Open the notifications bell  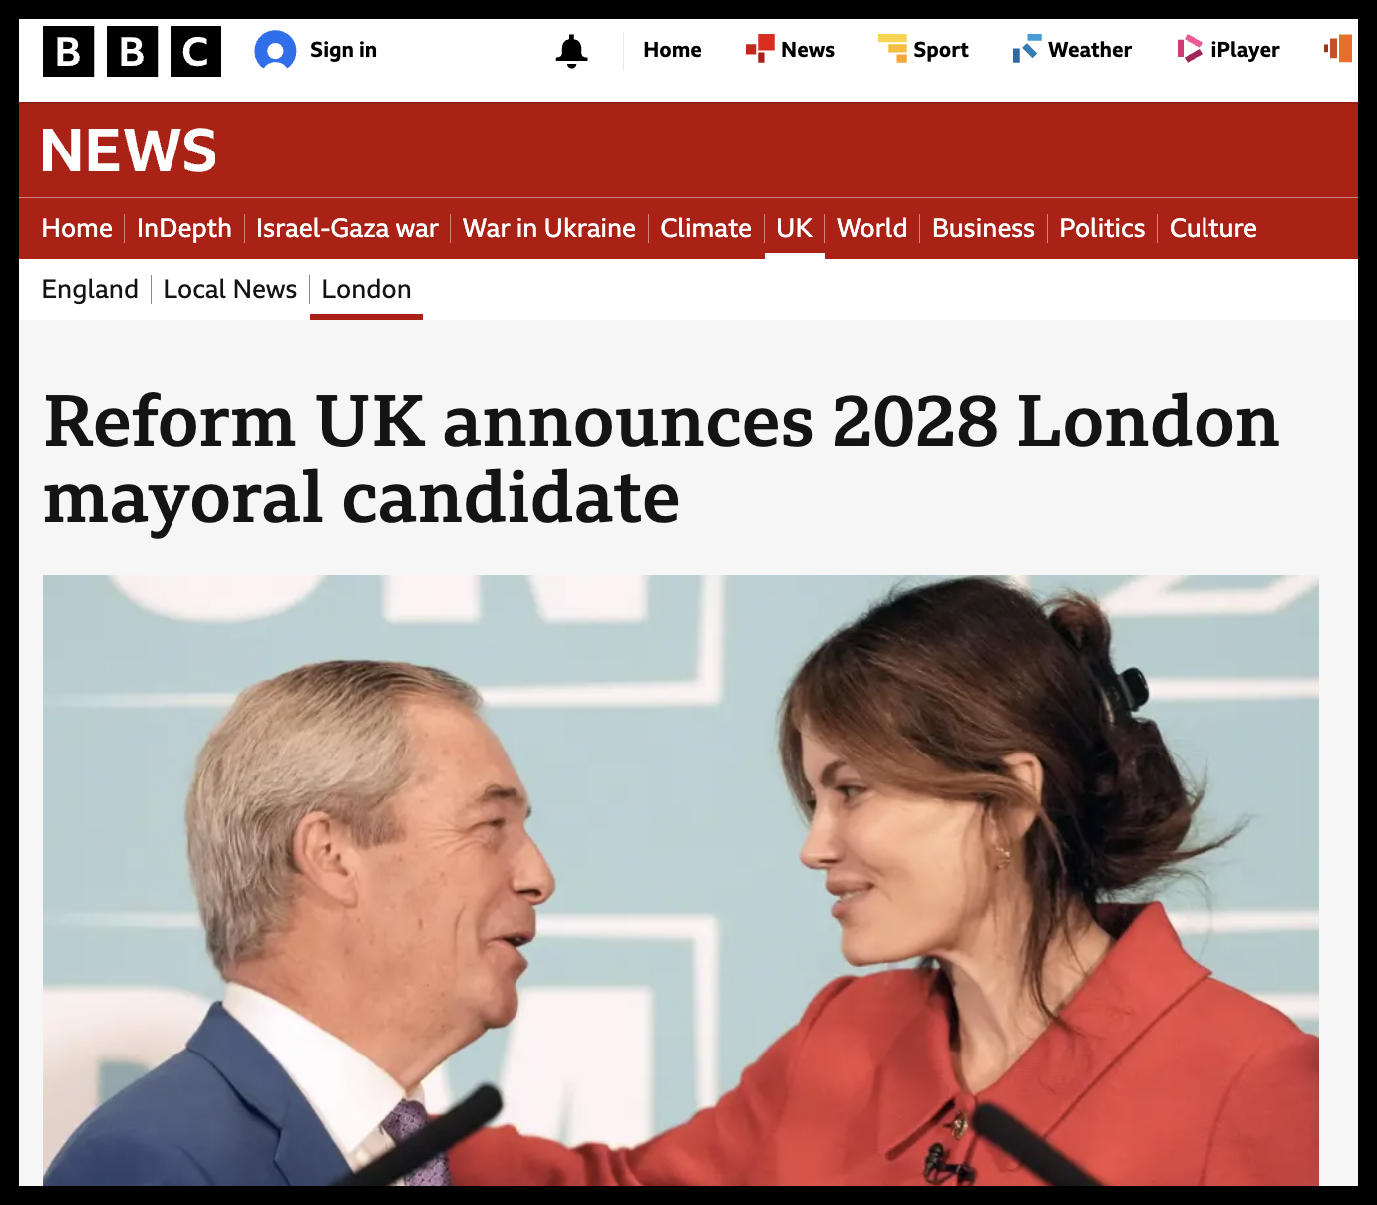click(571, 51)
